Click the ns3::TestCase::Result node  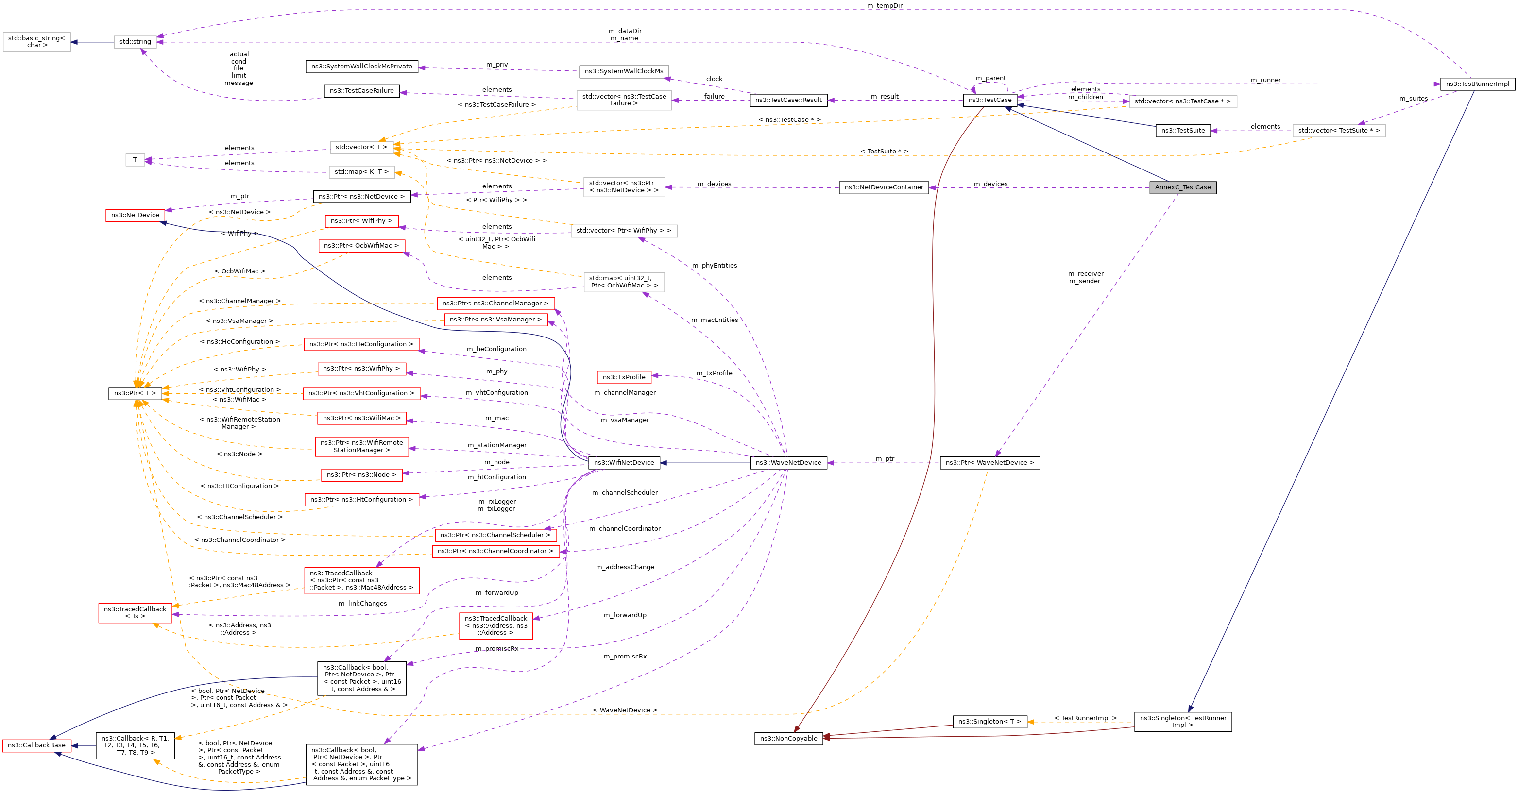point(788,100)
